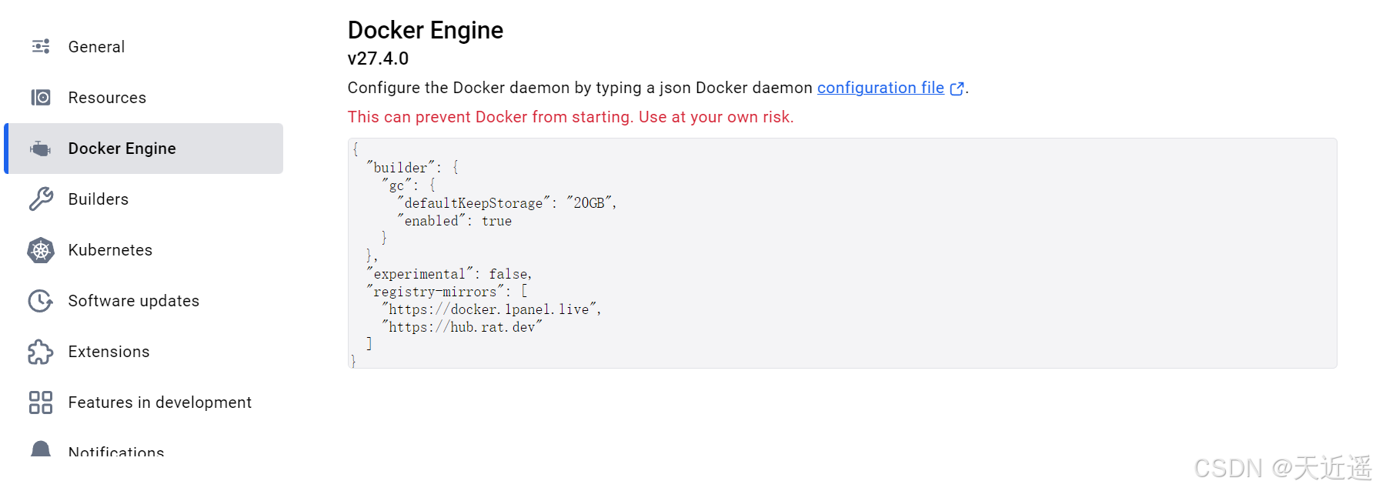Image resolution: width=1376 pixels, height=491 pixels.
Task: Select the Docker Engine menu item
Action: (x=144, y=149)
